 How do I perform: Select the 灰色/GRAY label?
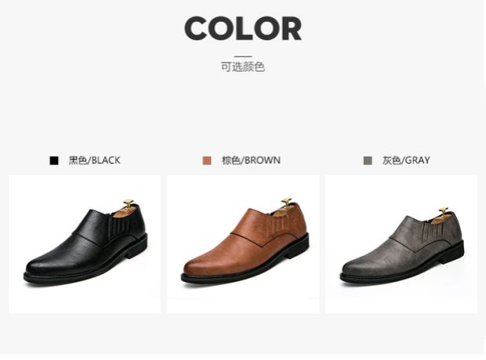click(x=406, y=160)
